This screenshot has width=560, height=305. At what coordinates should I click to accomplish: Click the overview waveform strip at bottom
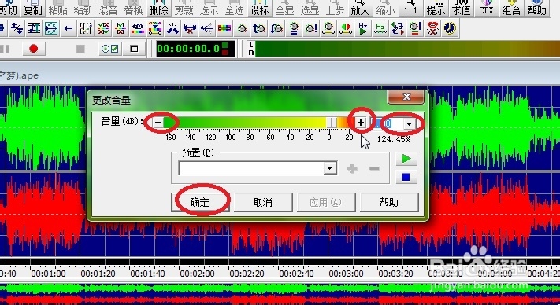coord(280,294)
